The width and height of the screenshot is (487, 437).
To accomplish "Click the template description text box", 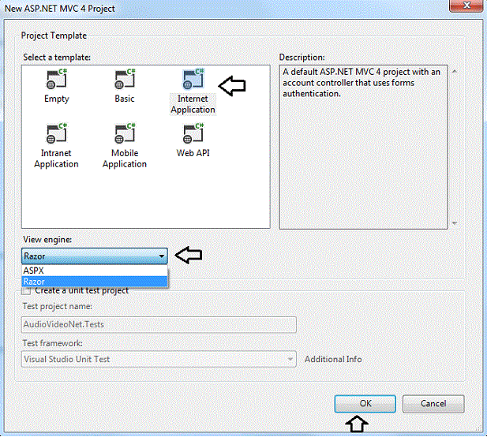I will (363, 148).
